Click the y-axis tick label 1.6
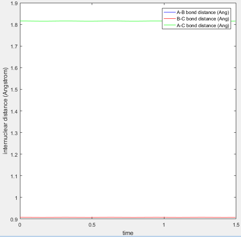The height and width of the screenshot is (237, 241). 14,68
